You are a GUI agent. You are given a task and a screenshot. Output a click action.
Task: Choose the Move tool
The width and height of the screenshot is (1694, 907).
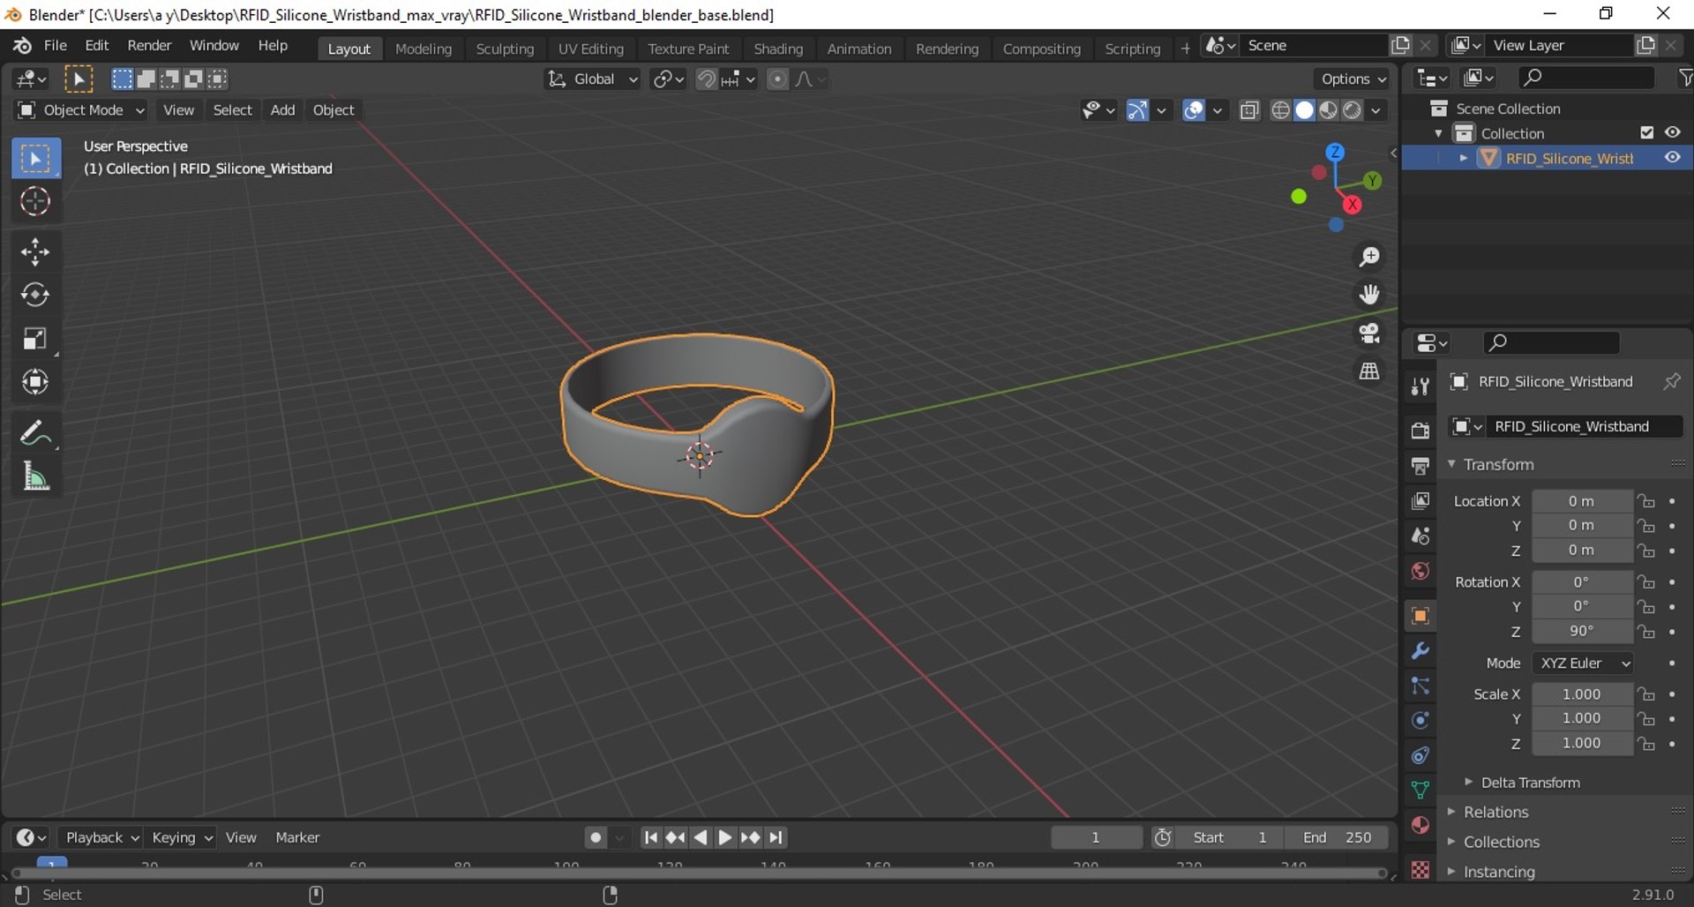point(35,252)
